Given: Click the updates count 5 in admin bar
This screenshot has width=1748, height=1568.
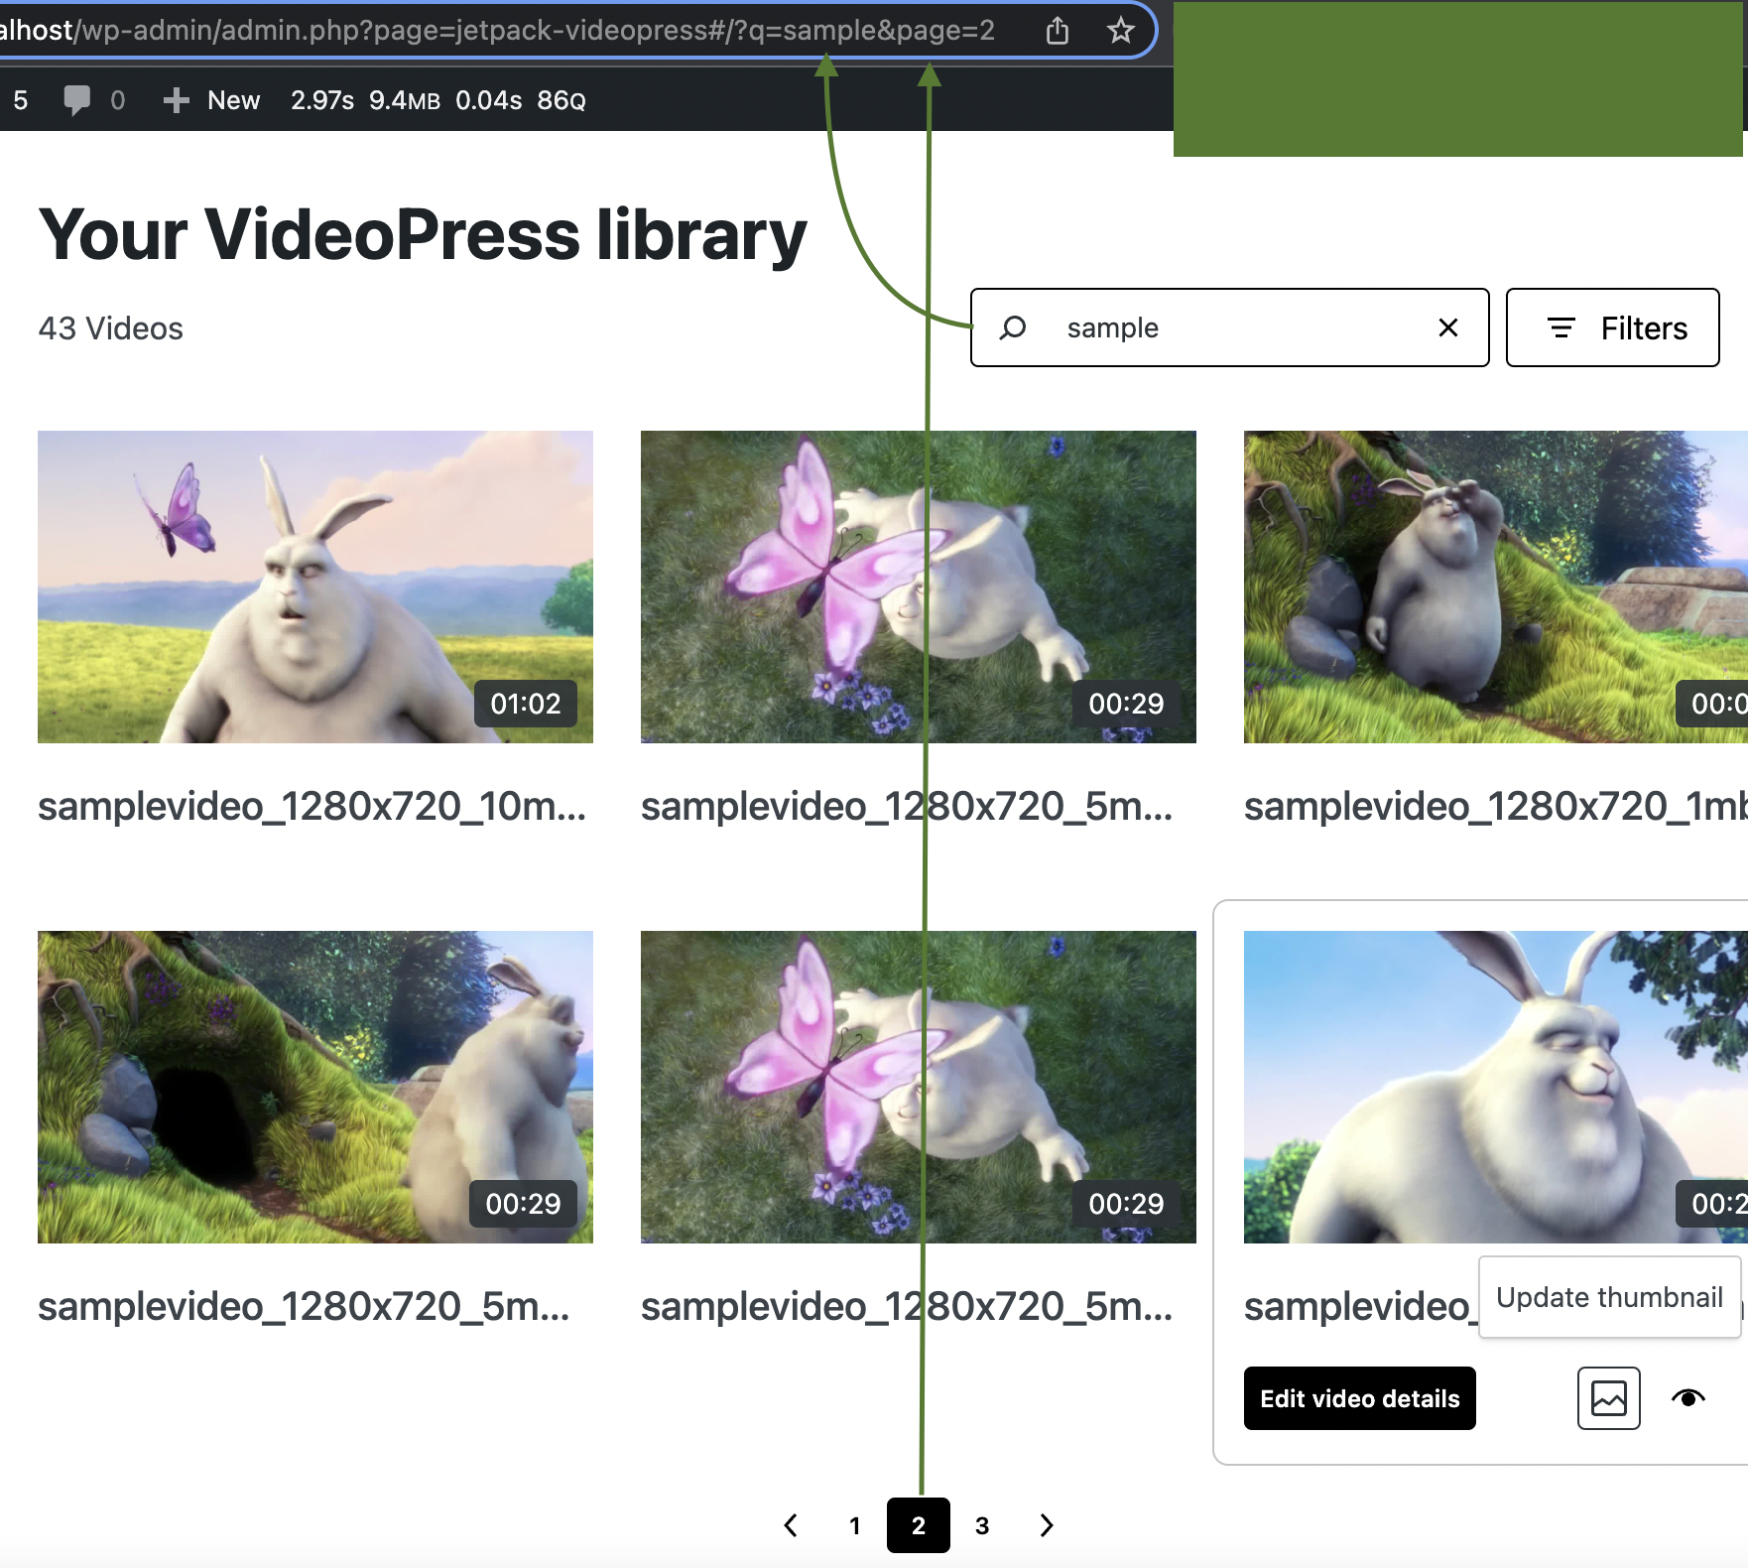Looking at the screenshot, I should coord(21,100).
